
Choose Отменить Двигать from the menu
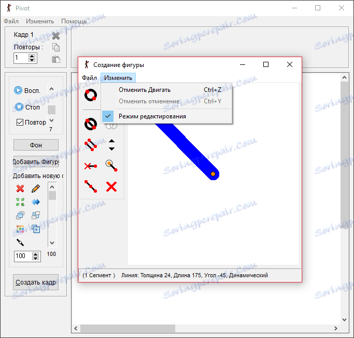(x=166, y=90)
